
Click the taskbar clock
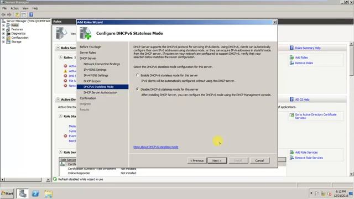click(x=341, y=193)
